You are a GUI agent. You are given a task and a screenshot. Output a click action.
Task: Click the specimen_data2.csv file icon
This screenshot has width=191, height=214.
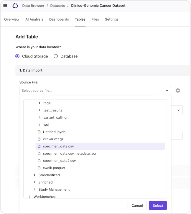(39, 161)
